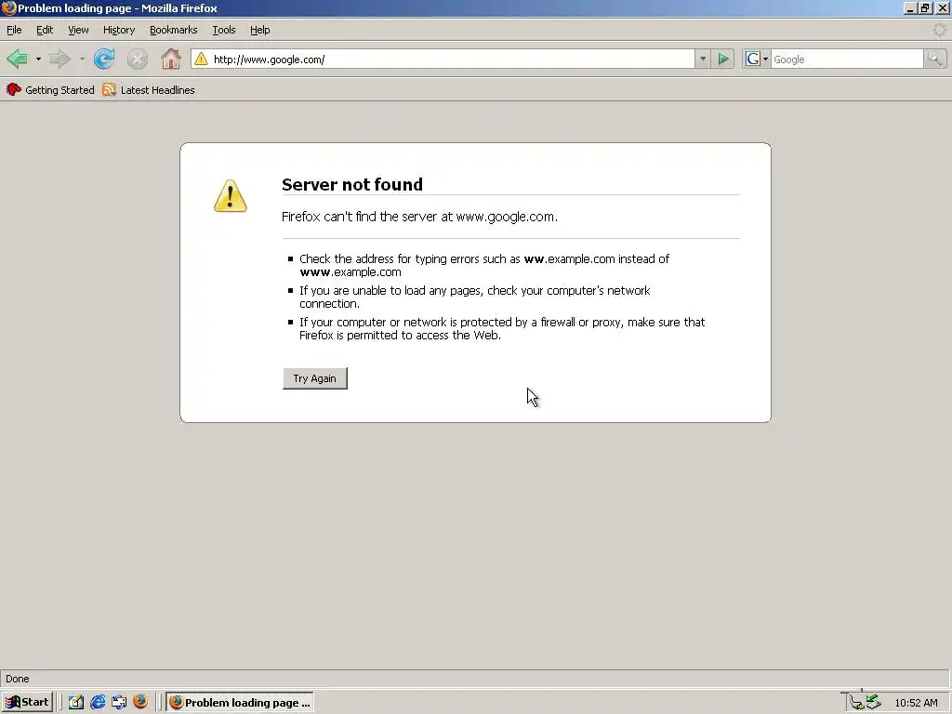Open the Help menu
The width and height of the screenshot is (952, 714).
(x=260, y=30)
